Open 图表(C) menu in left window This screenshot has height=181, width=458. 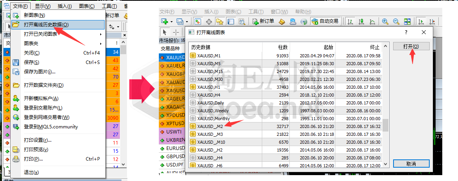(87, 6)
